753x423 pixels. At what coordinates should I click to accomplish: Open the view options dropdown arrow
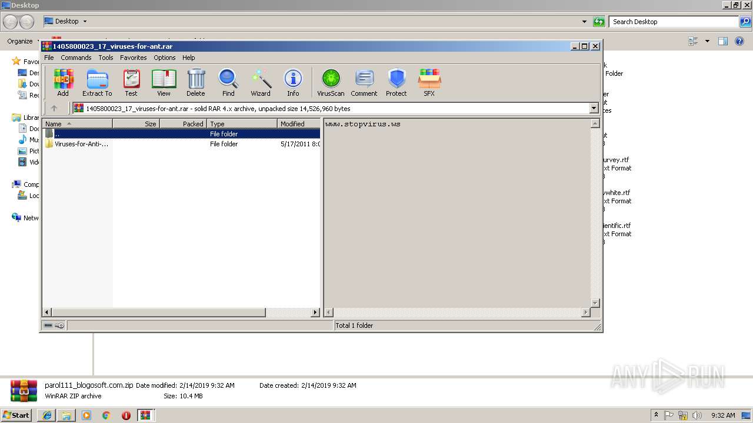(x=707, y=41)
